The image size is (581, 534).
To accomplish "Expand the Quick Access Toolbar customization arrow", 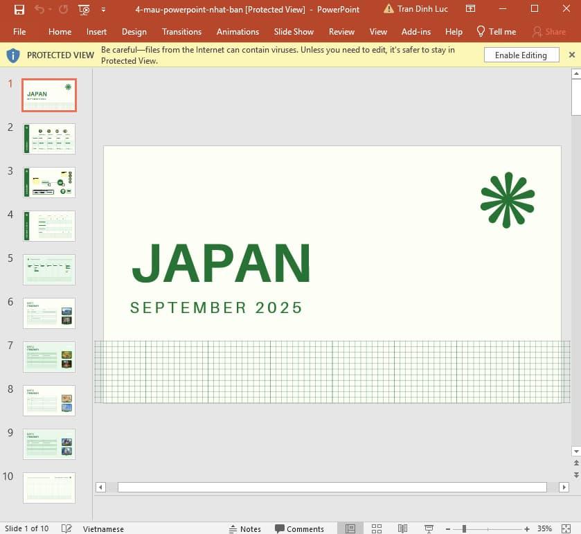I will (101, 10).
